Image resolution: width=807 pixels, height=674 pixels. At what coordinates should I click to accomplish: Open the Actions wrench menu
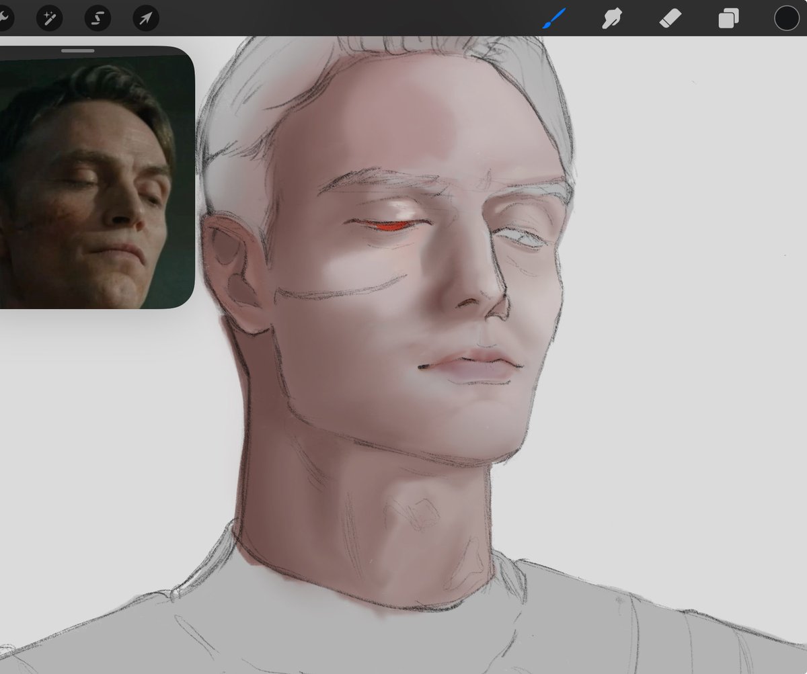[5, 18]
